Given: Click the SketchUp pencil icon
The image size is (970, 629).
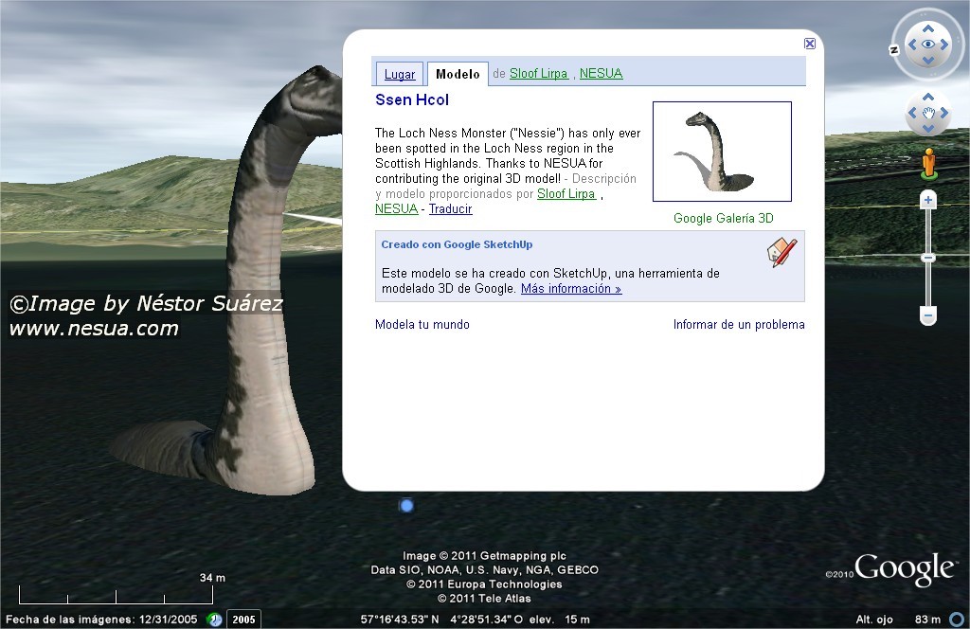Looking at the screenshot, I should coord(782,253).
